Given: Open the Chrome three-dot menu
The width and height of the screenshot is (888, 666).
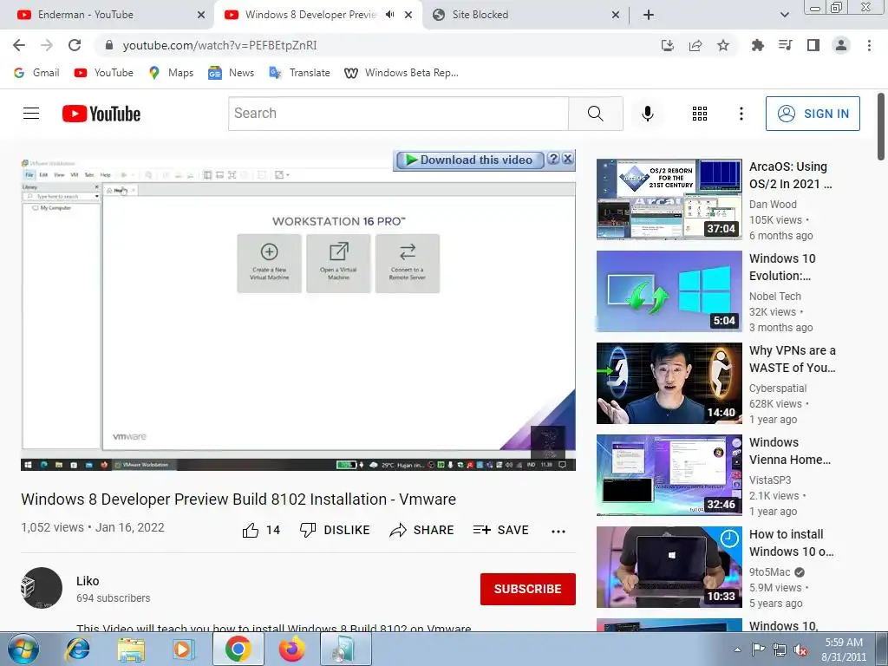Looking at the screenshot, I should [x=869, y=45].
